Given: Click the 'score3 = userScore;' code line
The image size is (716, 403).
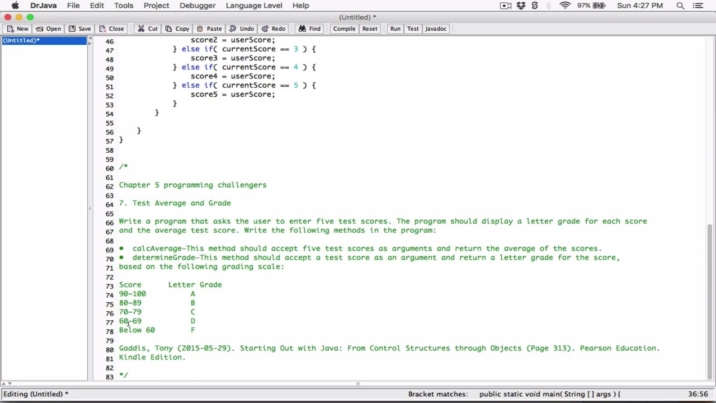Looking at the screenshot, I should 233,58.
